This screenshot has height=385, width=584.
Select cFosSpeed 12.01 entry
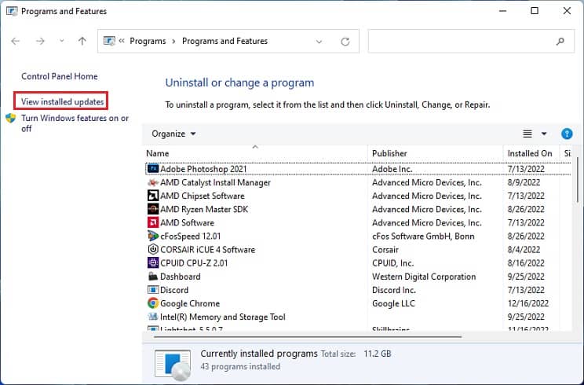190,236
